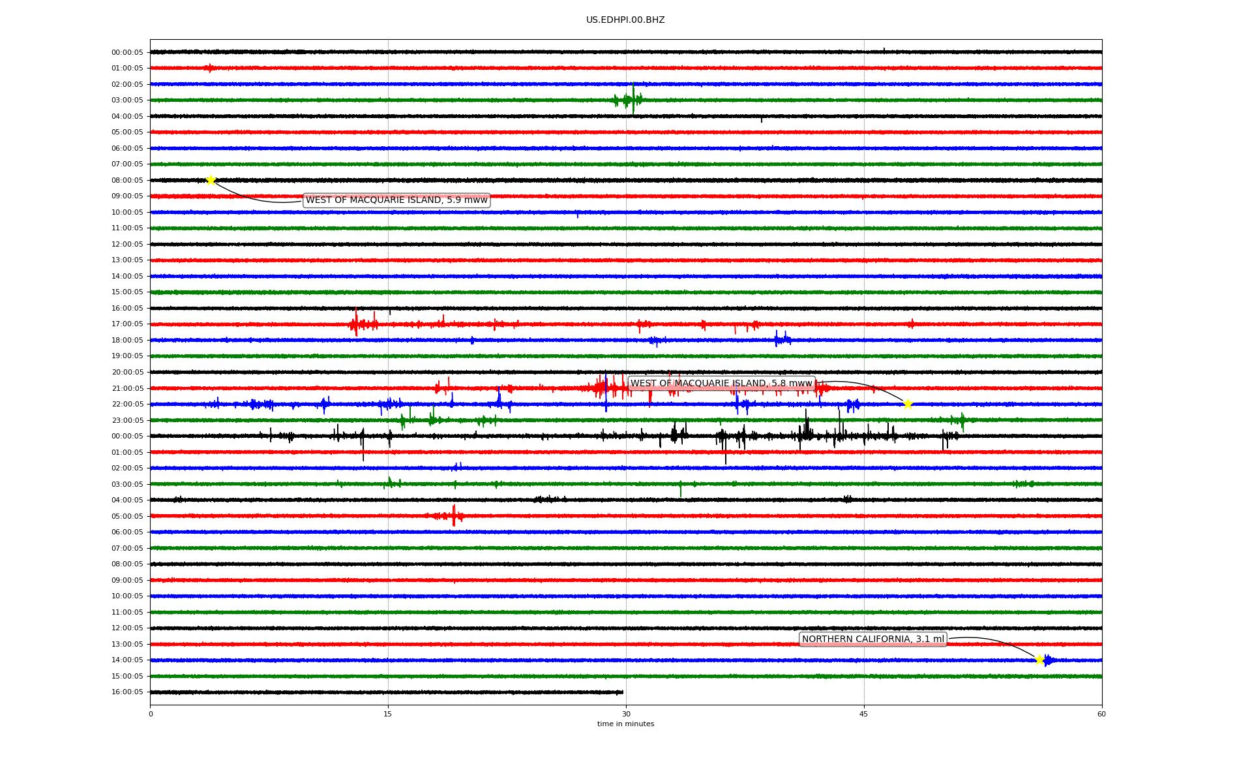This screenshot has width=1252, height=783.
Task: Click the Macquarie Island 5.9 mww label
Action: tap(396, 200)
